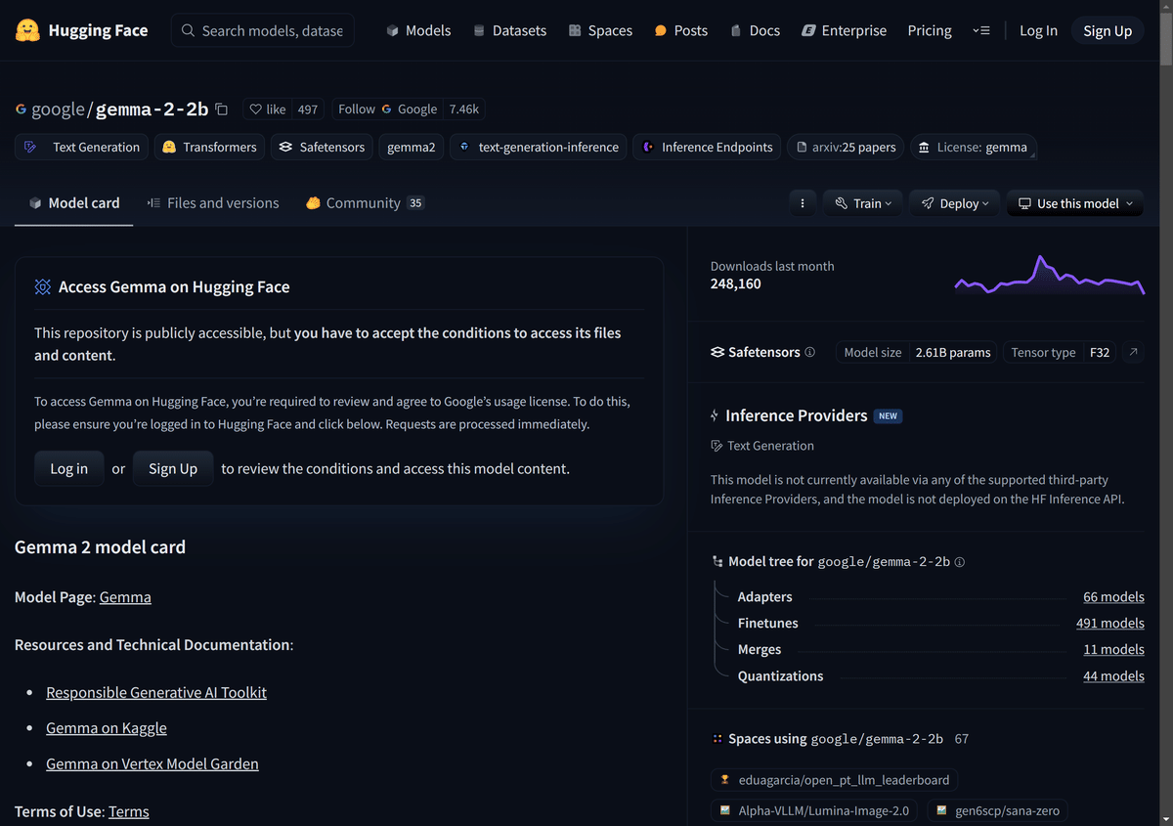Select the gemma2 tag
Image resolution: width=1173 pixels, height=826 pixels.
(x=412, y=147)
